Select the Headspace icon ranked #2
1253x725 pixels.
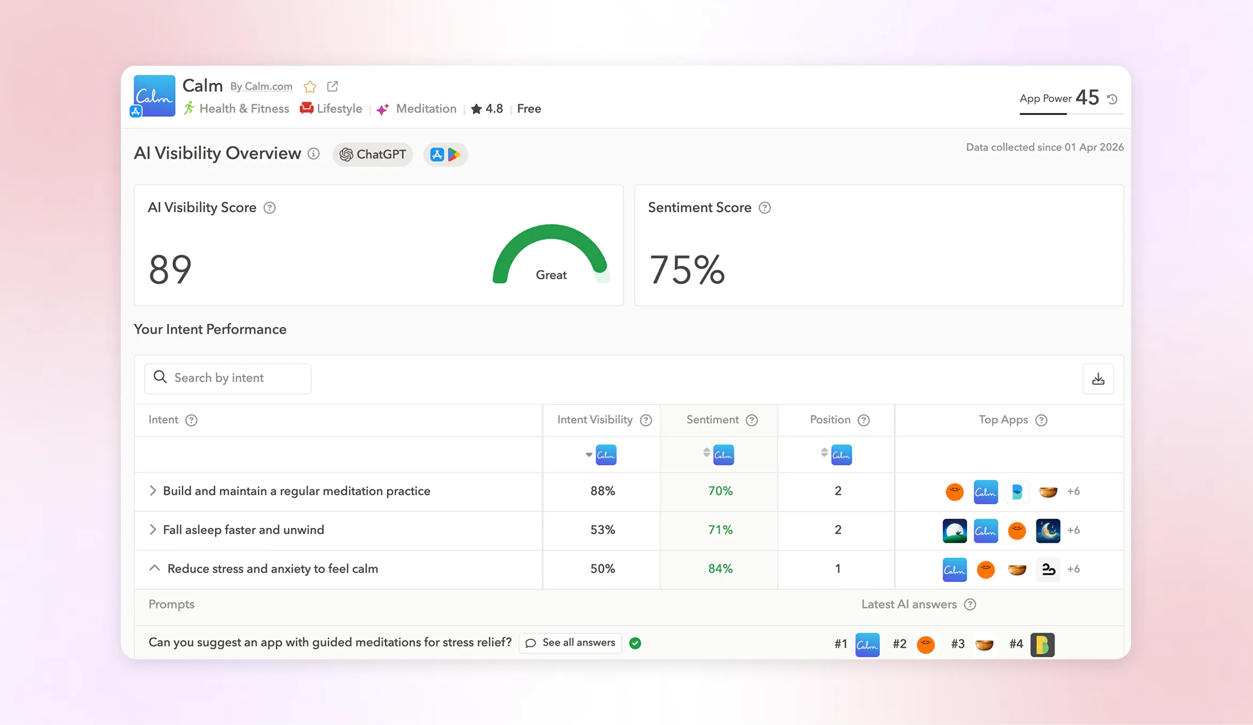coord(926,644)
